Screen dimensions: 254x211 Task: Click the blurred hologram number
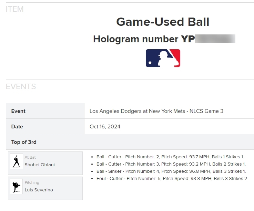click(215, 39)
